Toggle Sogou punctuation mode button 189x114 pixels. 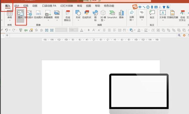(x=144, y=7)
